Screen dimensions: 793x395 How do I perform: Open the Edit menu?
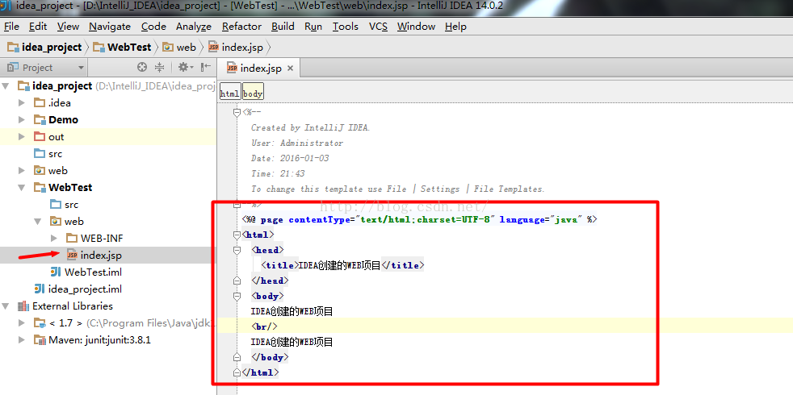coord(38,27)
